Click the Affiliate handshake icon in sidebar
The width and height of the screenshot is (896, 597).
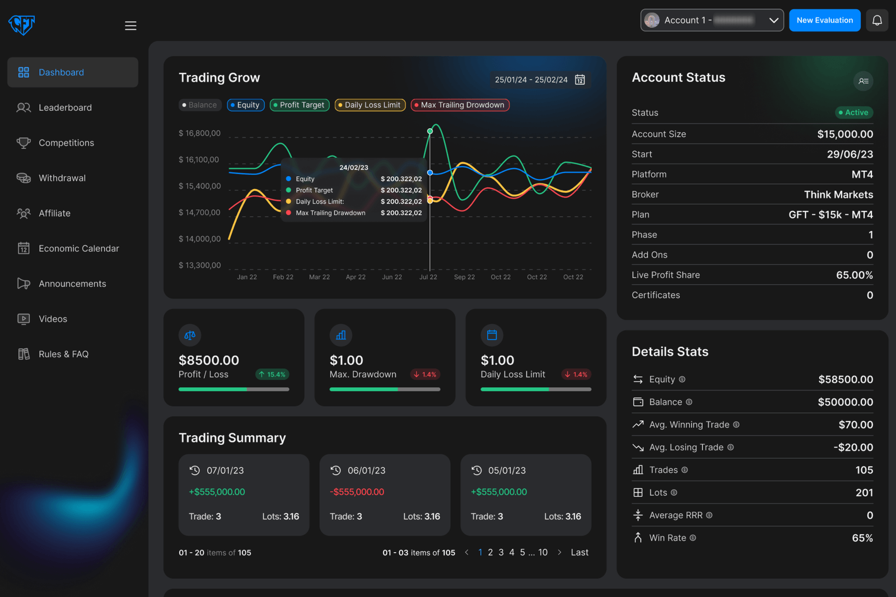(x=24, y=213)
